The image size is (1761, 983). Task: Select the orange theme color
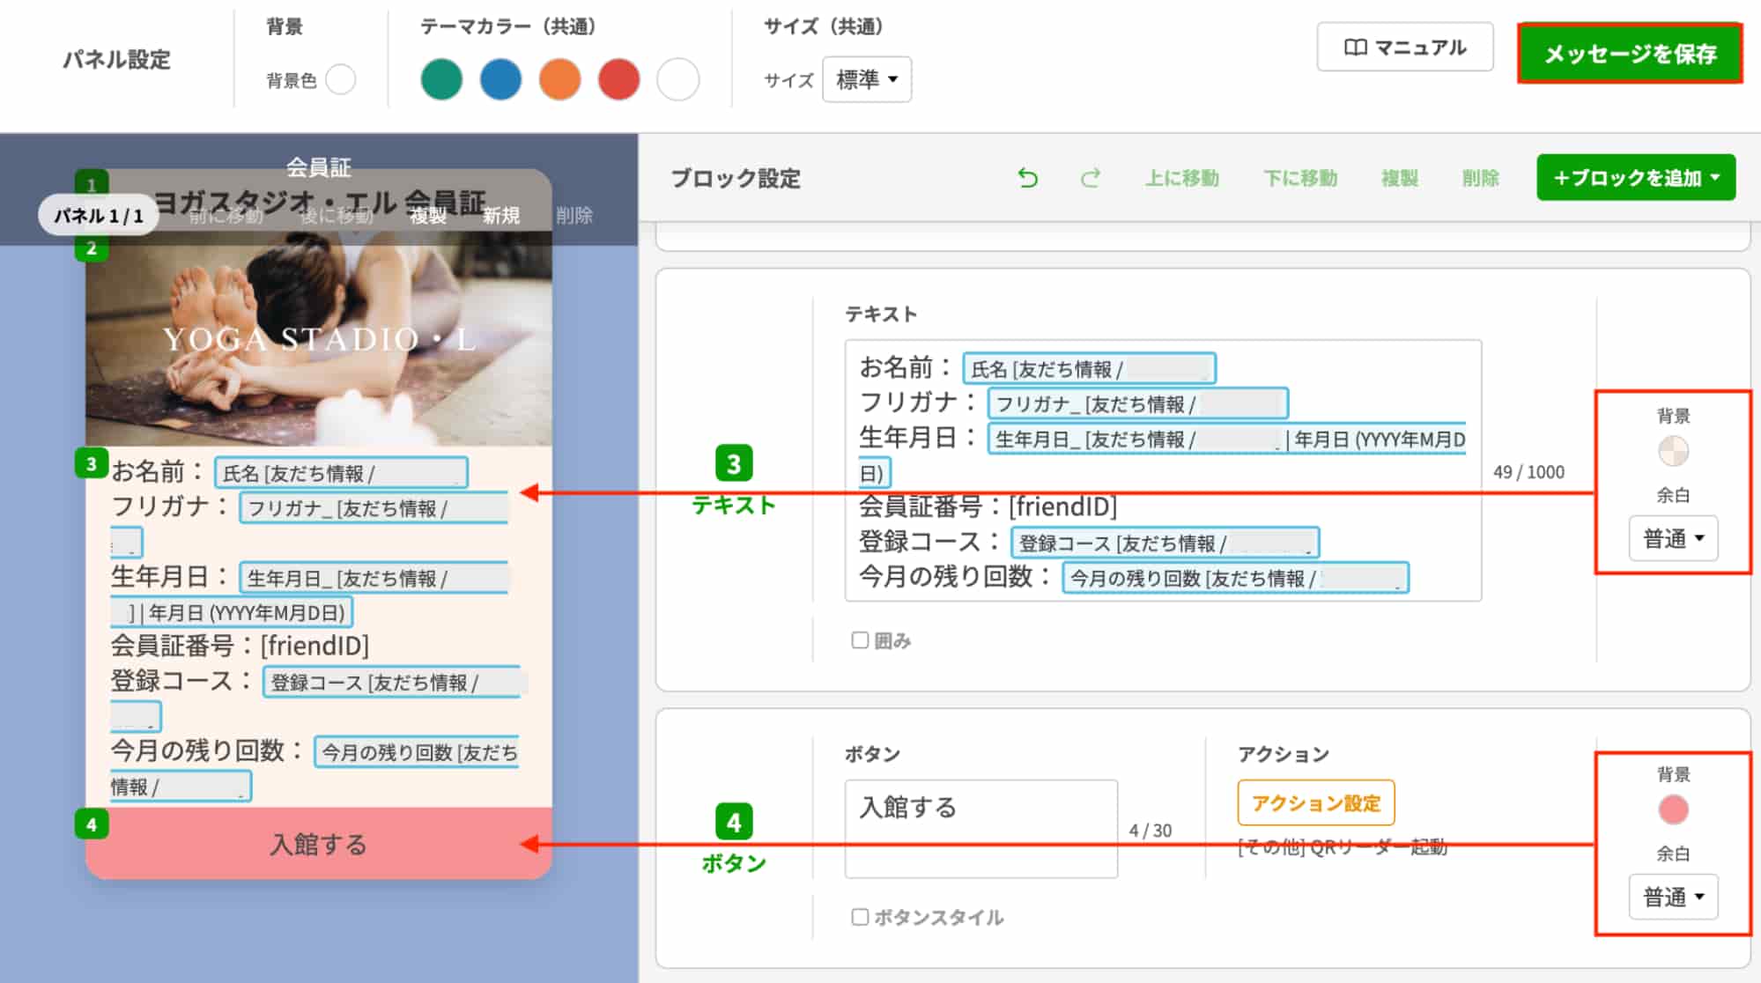tap(559, 79)
